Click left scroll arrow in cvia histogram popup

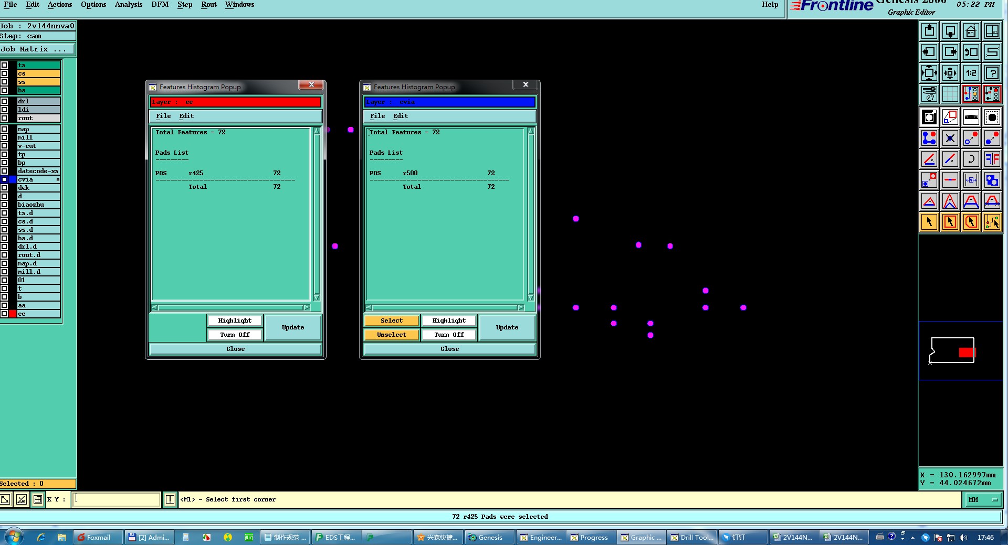369,308
